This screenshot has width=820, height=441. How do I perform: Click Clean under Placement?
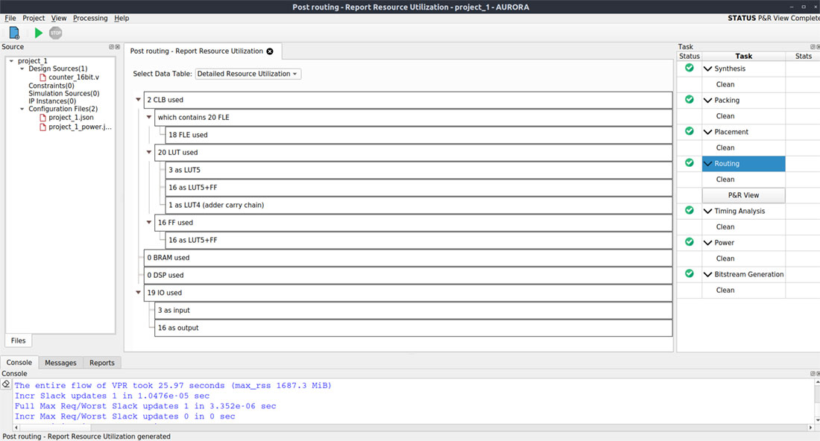[725, 148]
